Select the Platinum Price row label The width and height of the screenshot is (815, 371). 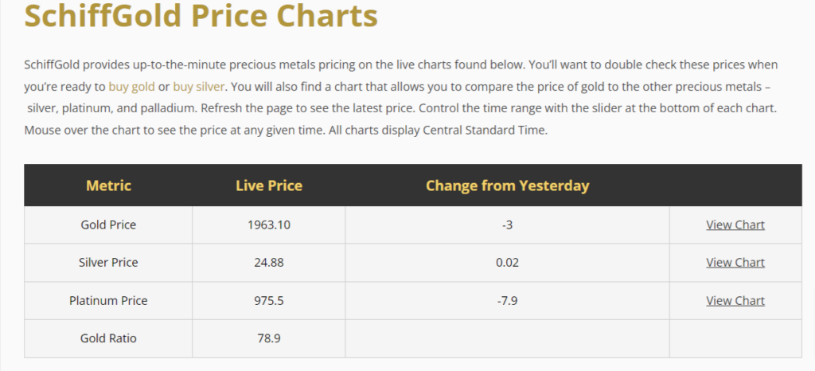pos(108,300)
